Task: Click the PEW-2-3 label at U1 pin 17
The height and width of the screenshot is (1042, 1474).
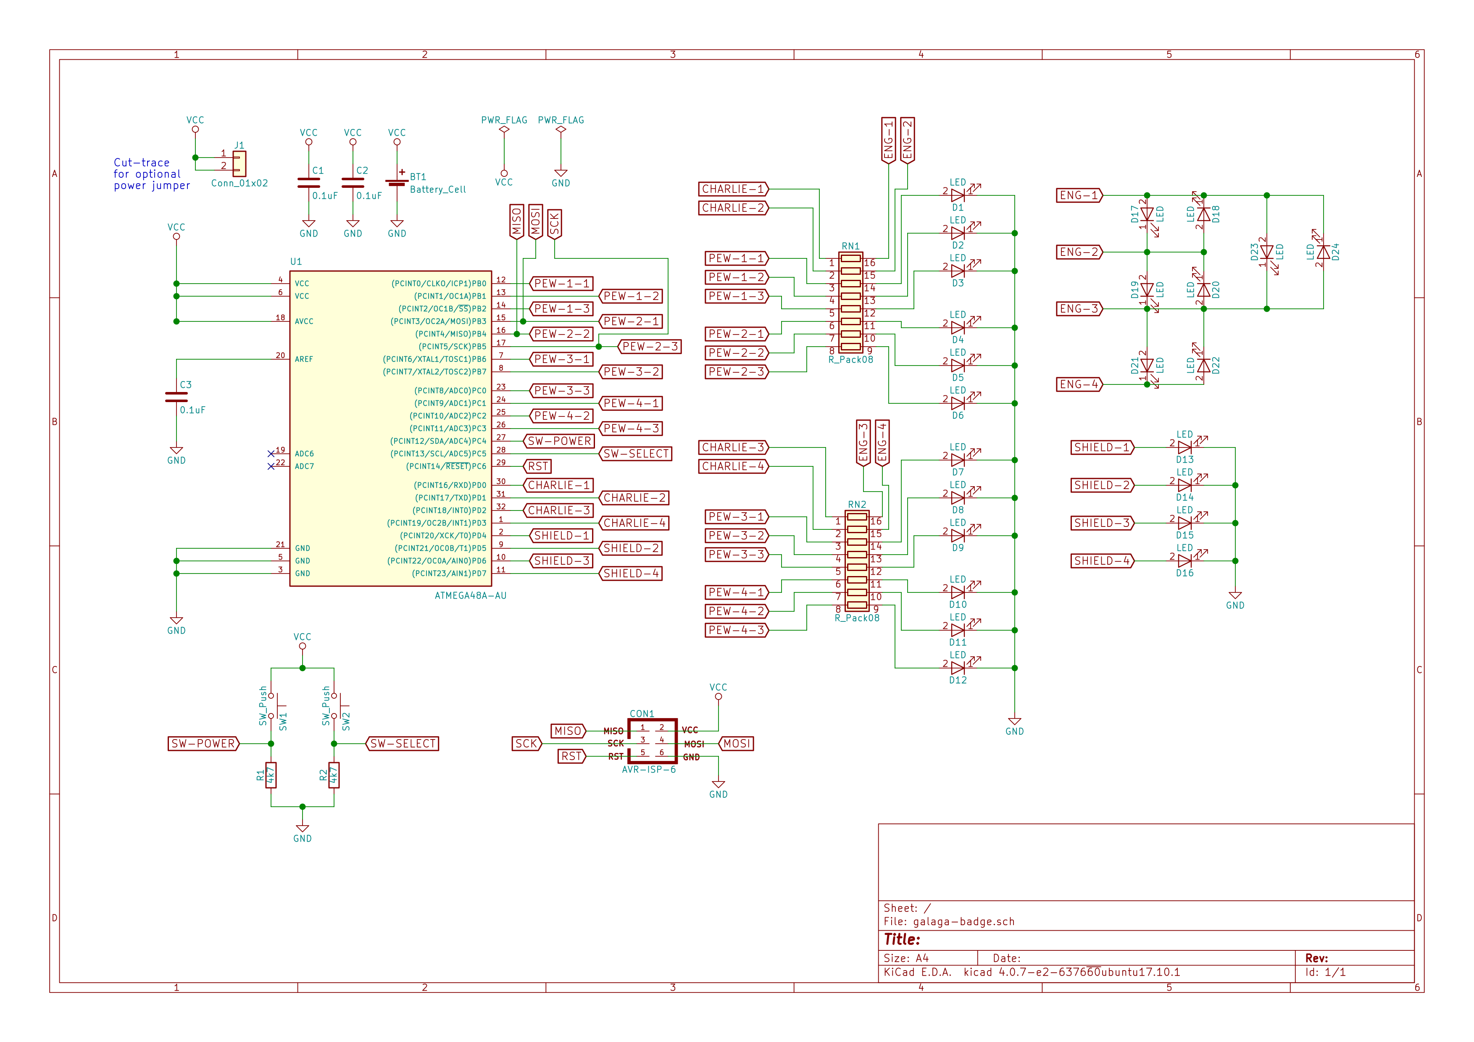Action: 649,347
